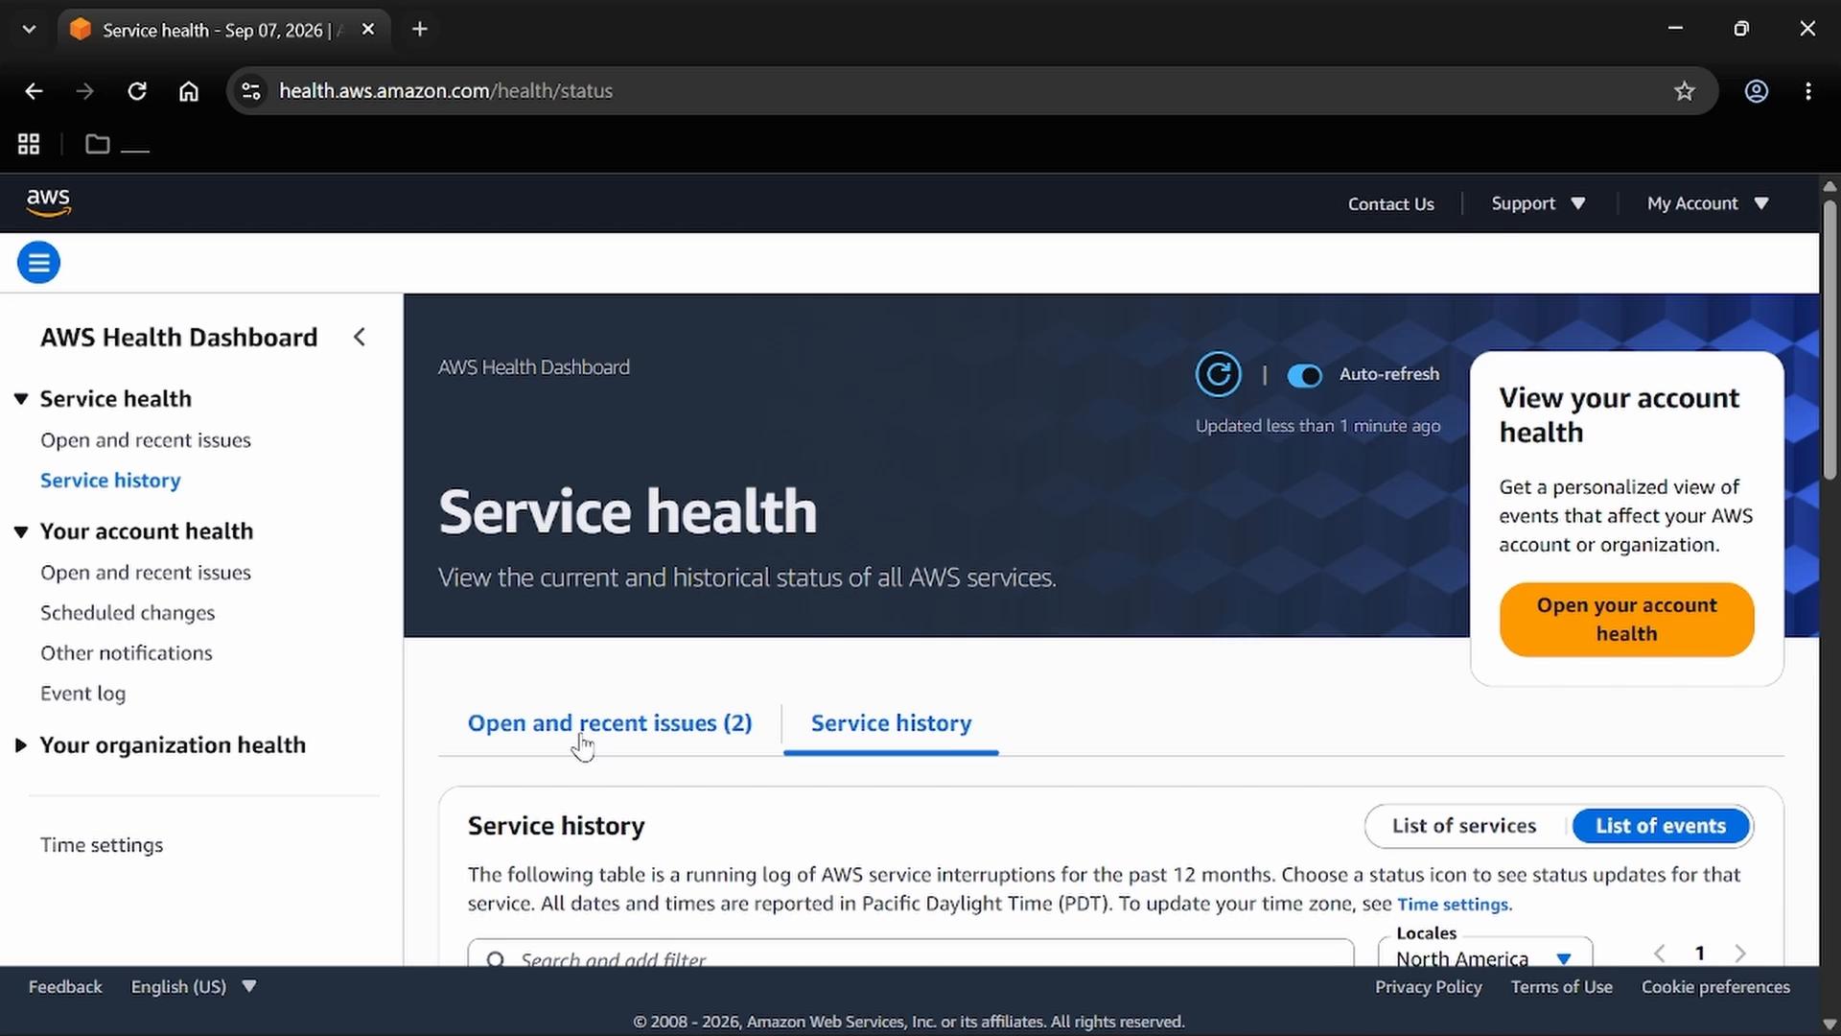Click the browser address bar URL
This screenshot has height=1036, width=1841.
(x=446, y=91)
